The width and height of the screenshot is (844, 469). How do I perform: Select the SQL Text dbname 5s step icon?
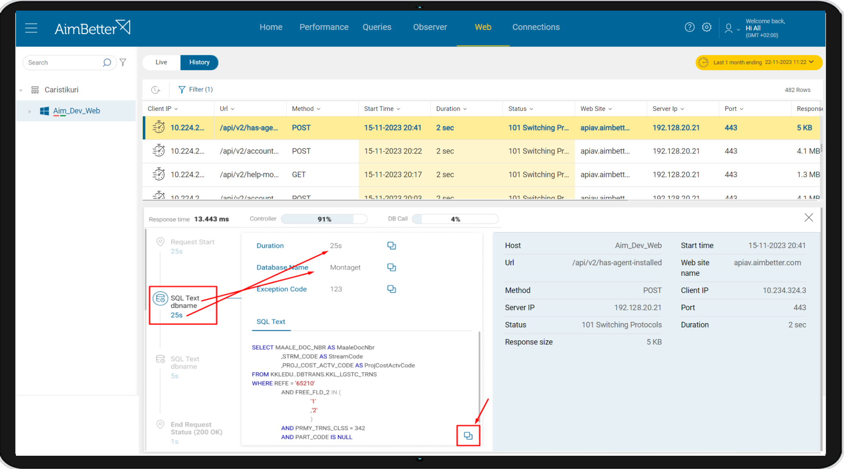click(160, 359)
